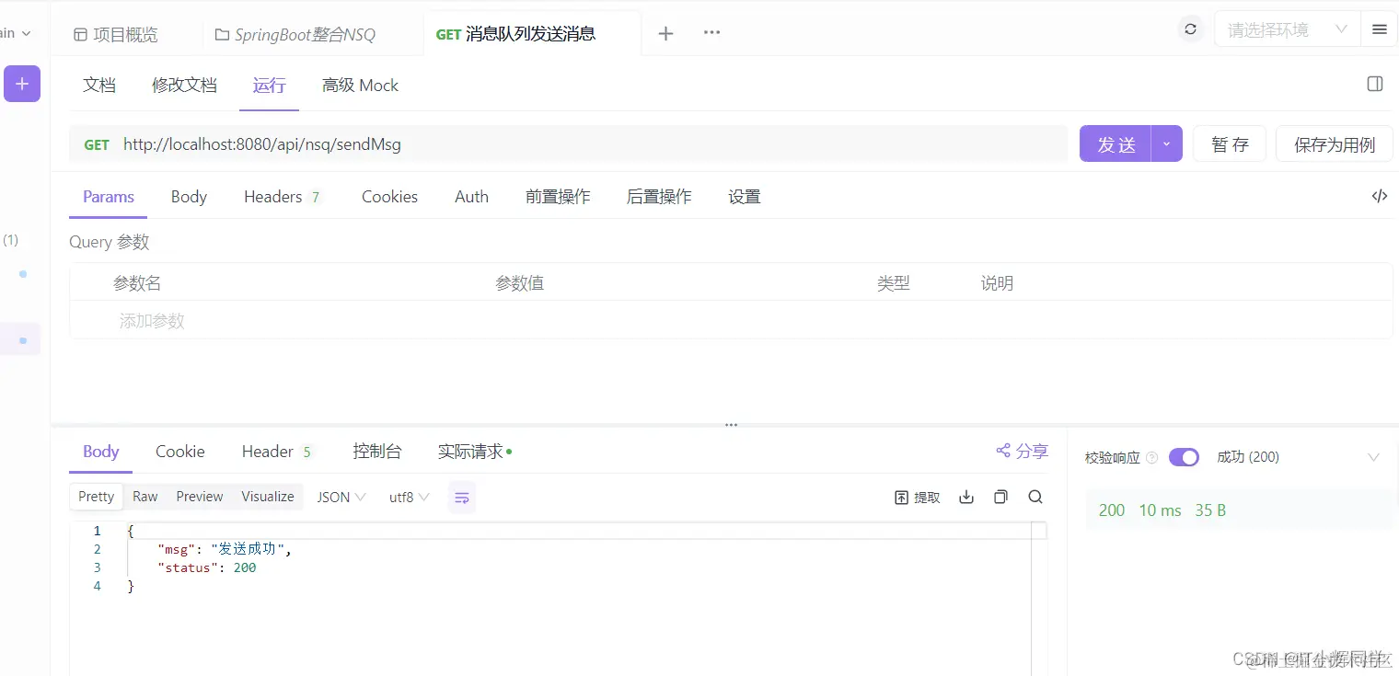Open the top-right hamburger menu icon
Screen dimensions: 1399x676
click(x=1379, y=29)
